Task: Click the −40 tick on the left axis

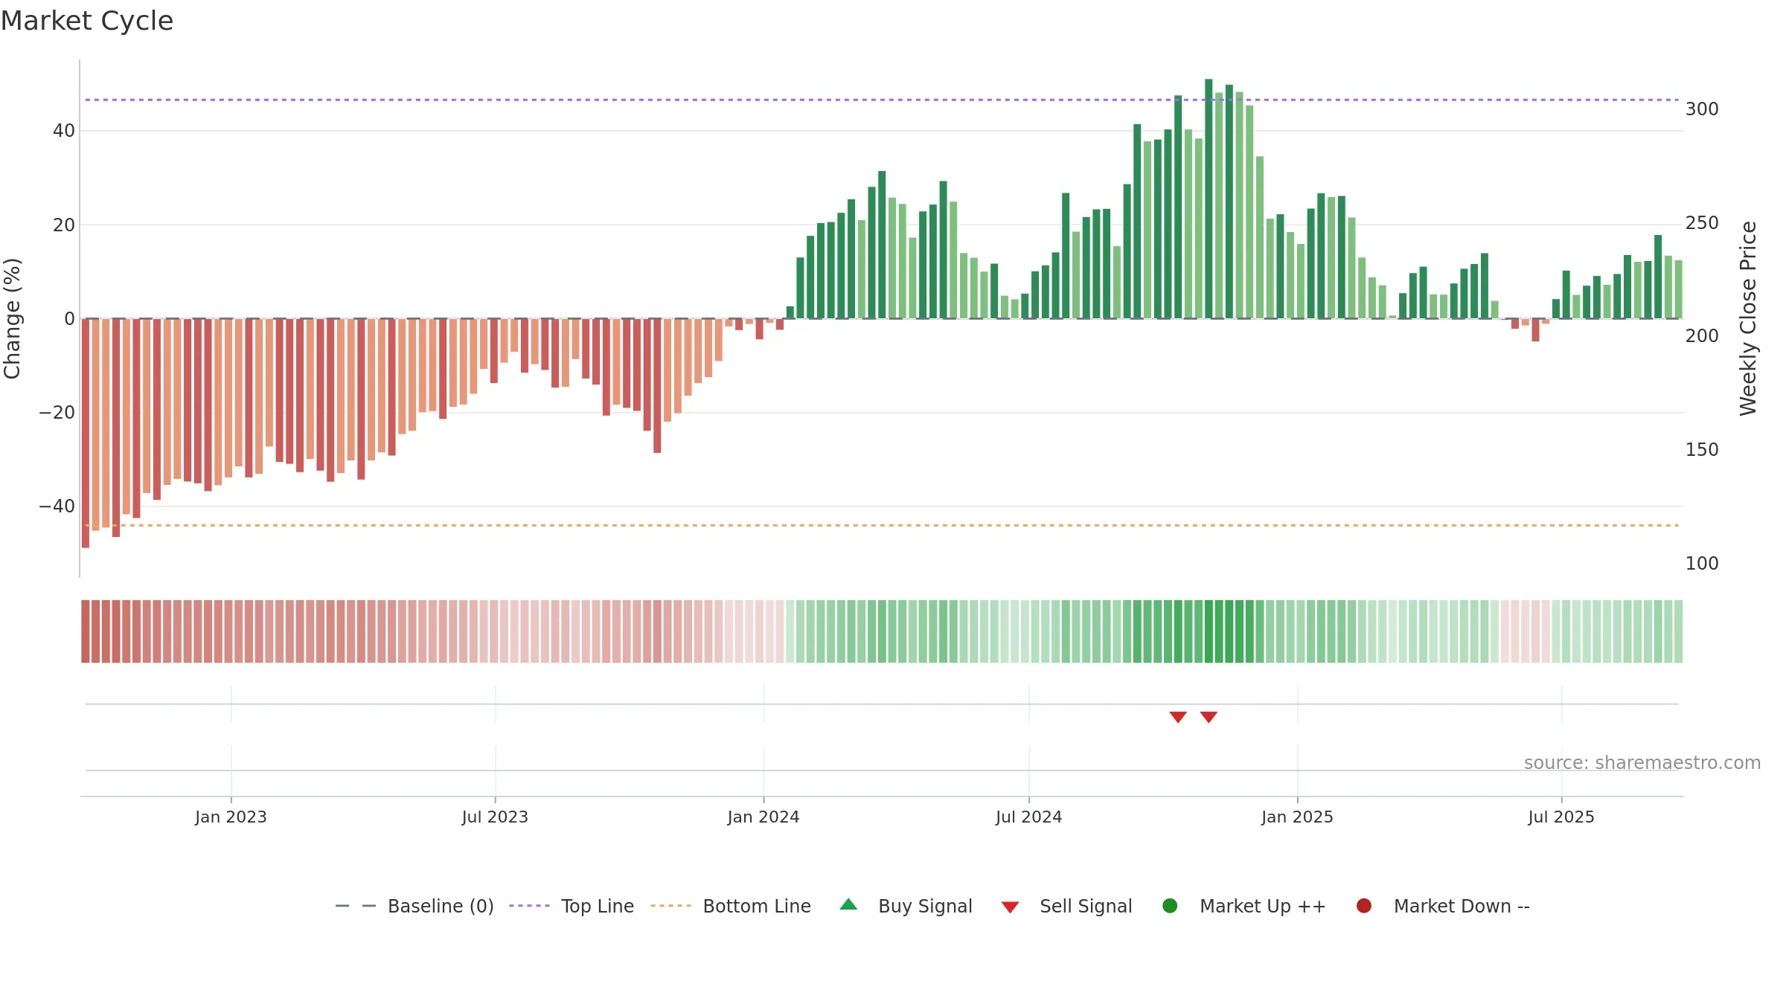Action: [57, 506]
